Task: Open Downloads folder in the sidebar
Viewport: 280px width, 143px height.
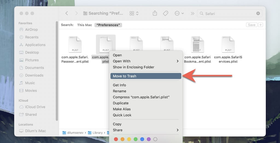Action: (x=34, y=75)
